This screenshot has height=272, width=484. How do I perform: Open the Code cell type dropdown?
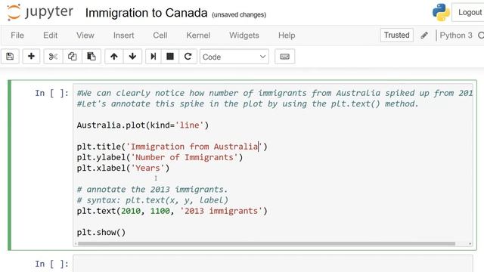coord(234,57)
